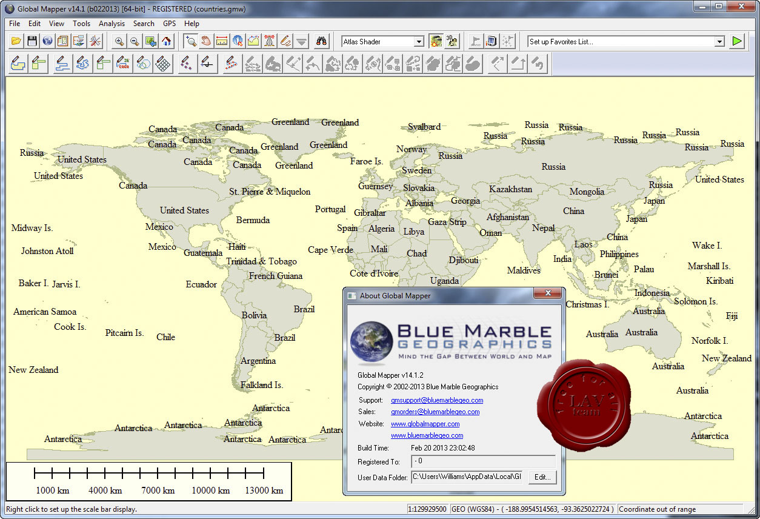The height and width of the screenshot is (519, 760).
Task: Click the Svalbard map label
Action: (424, 127)
